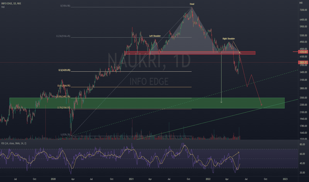Image resolution: width=309 pixels, height=182 pixels.
Task: Click the 1940.00 price axis label
Action: (303, 119)
